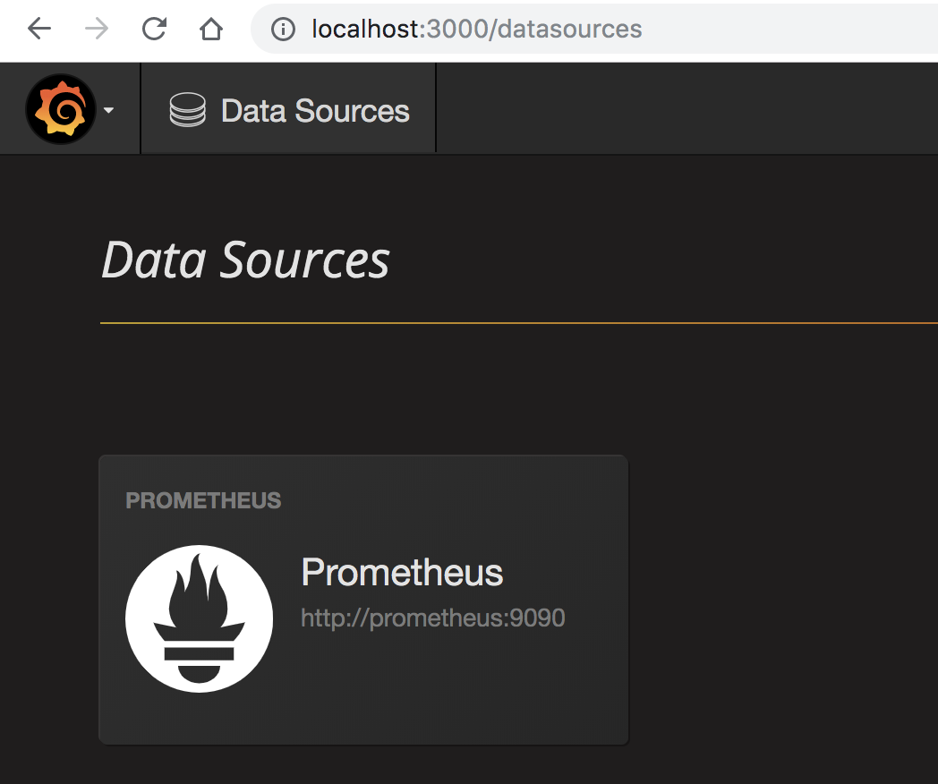The width and height of the screenshot is (938, 784).
Task: Expand the Grafana logo dropdown arrow
Action: pos(108,110)
